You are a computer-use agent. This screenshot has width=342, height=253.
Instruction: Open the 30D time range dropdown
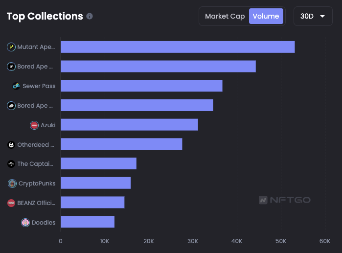coord(312,16)
